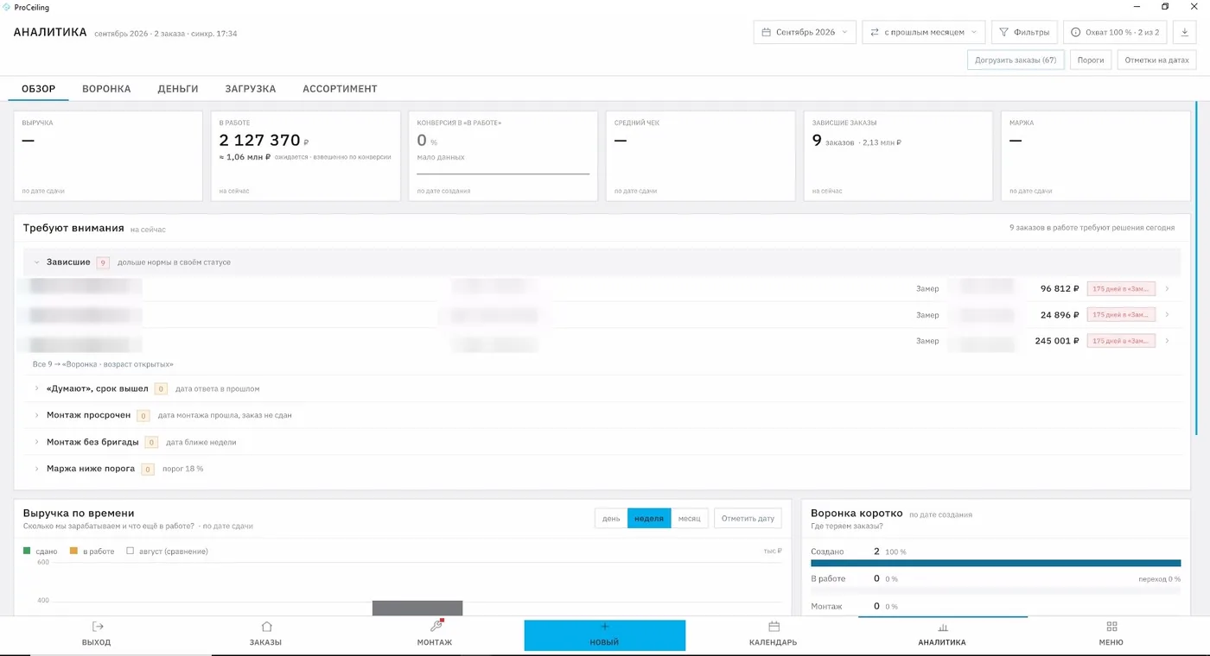Open Аналитика via bar chart icon
The image size is (1210, 656).
(943, 628)
